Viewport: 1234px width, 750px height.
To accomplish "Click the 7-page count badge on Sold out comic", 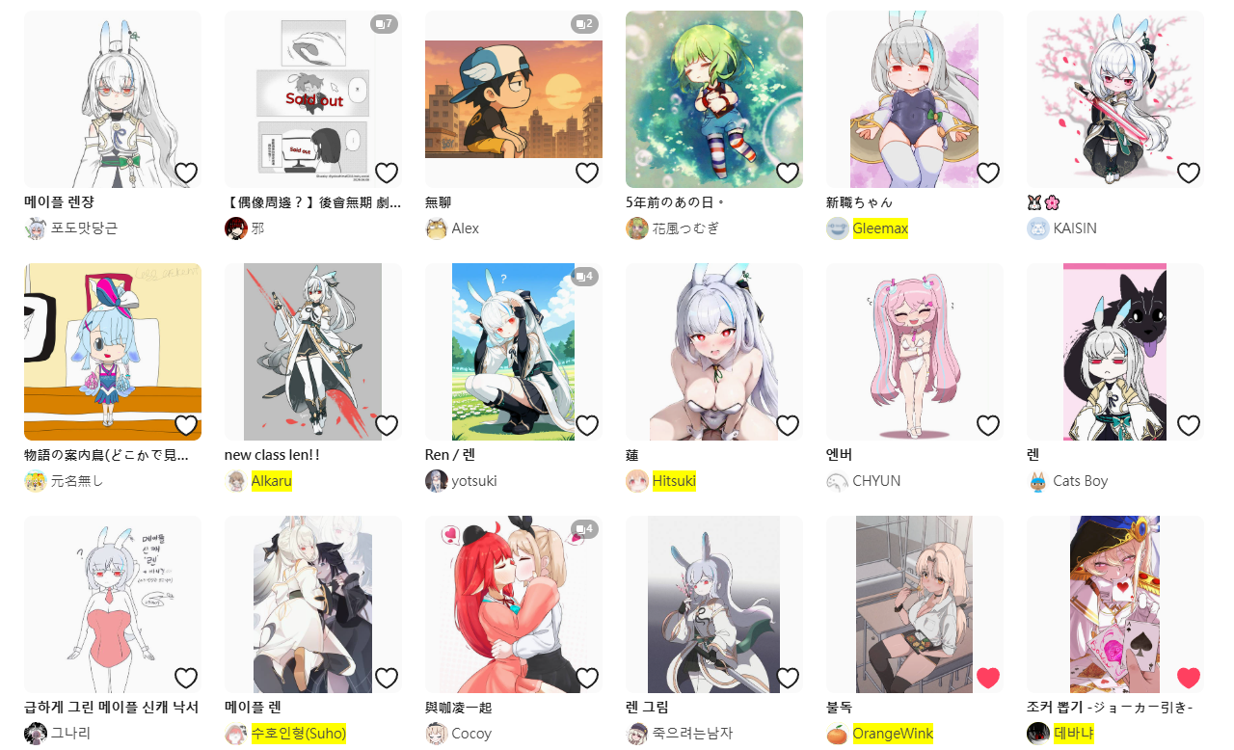I will pyautogui.click(x=385, y=23).
